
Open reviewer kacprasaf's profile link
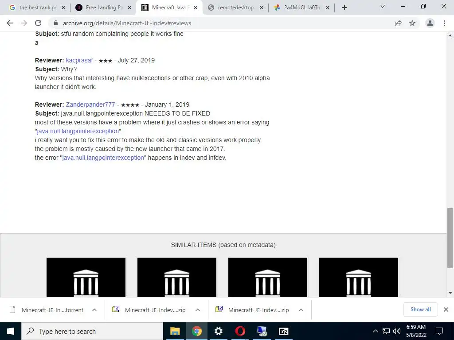tap(79, 60)
